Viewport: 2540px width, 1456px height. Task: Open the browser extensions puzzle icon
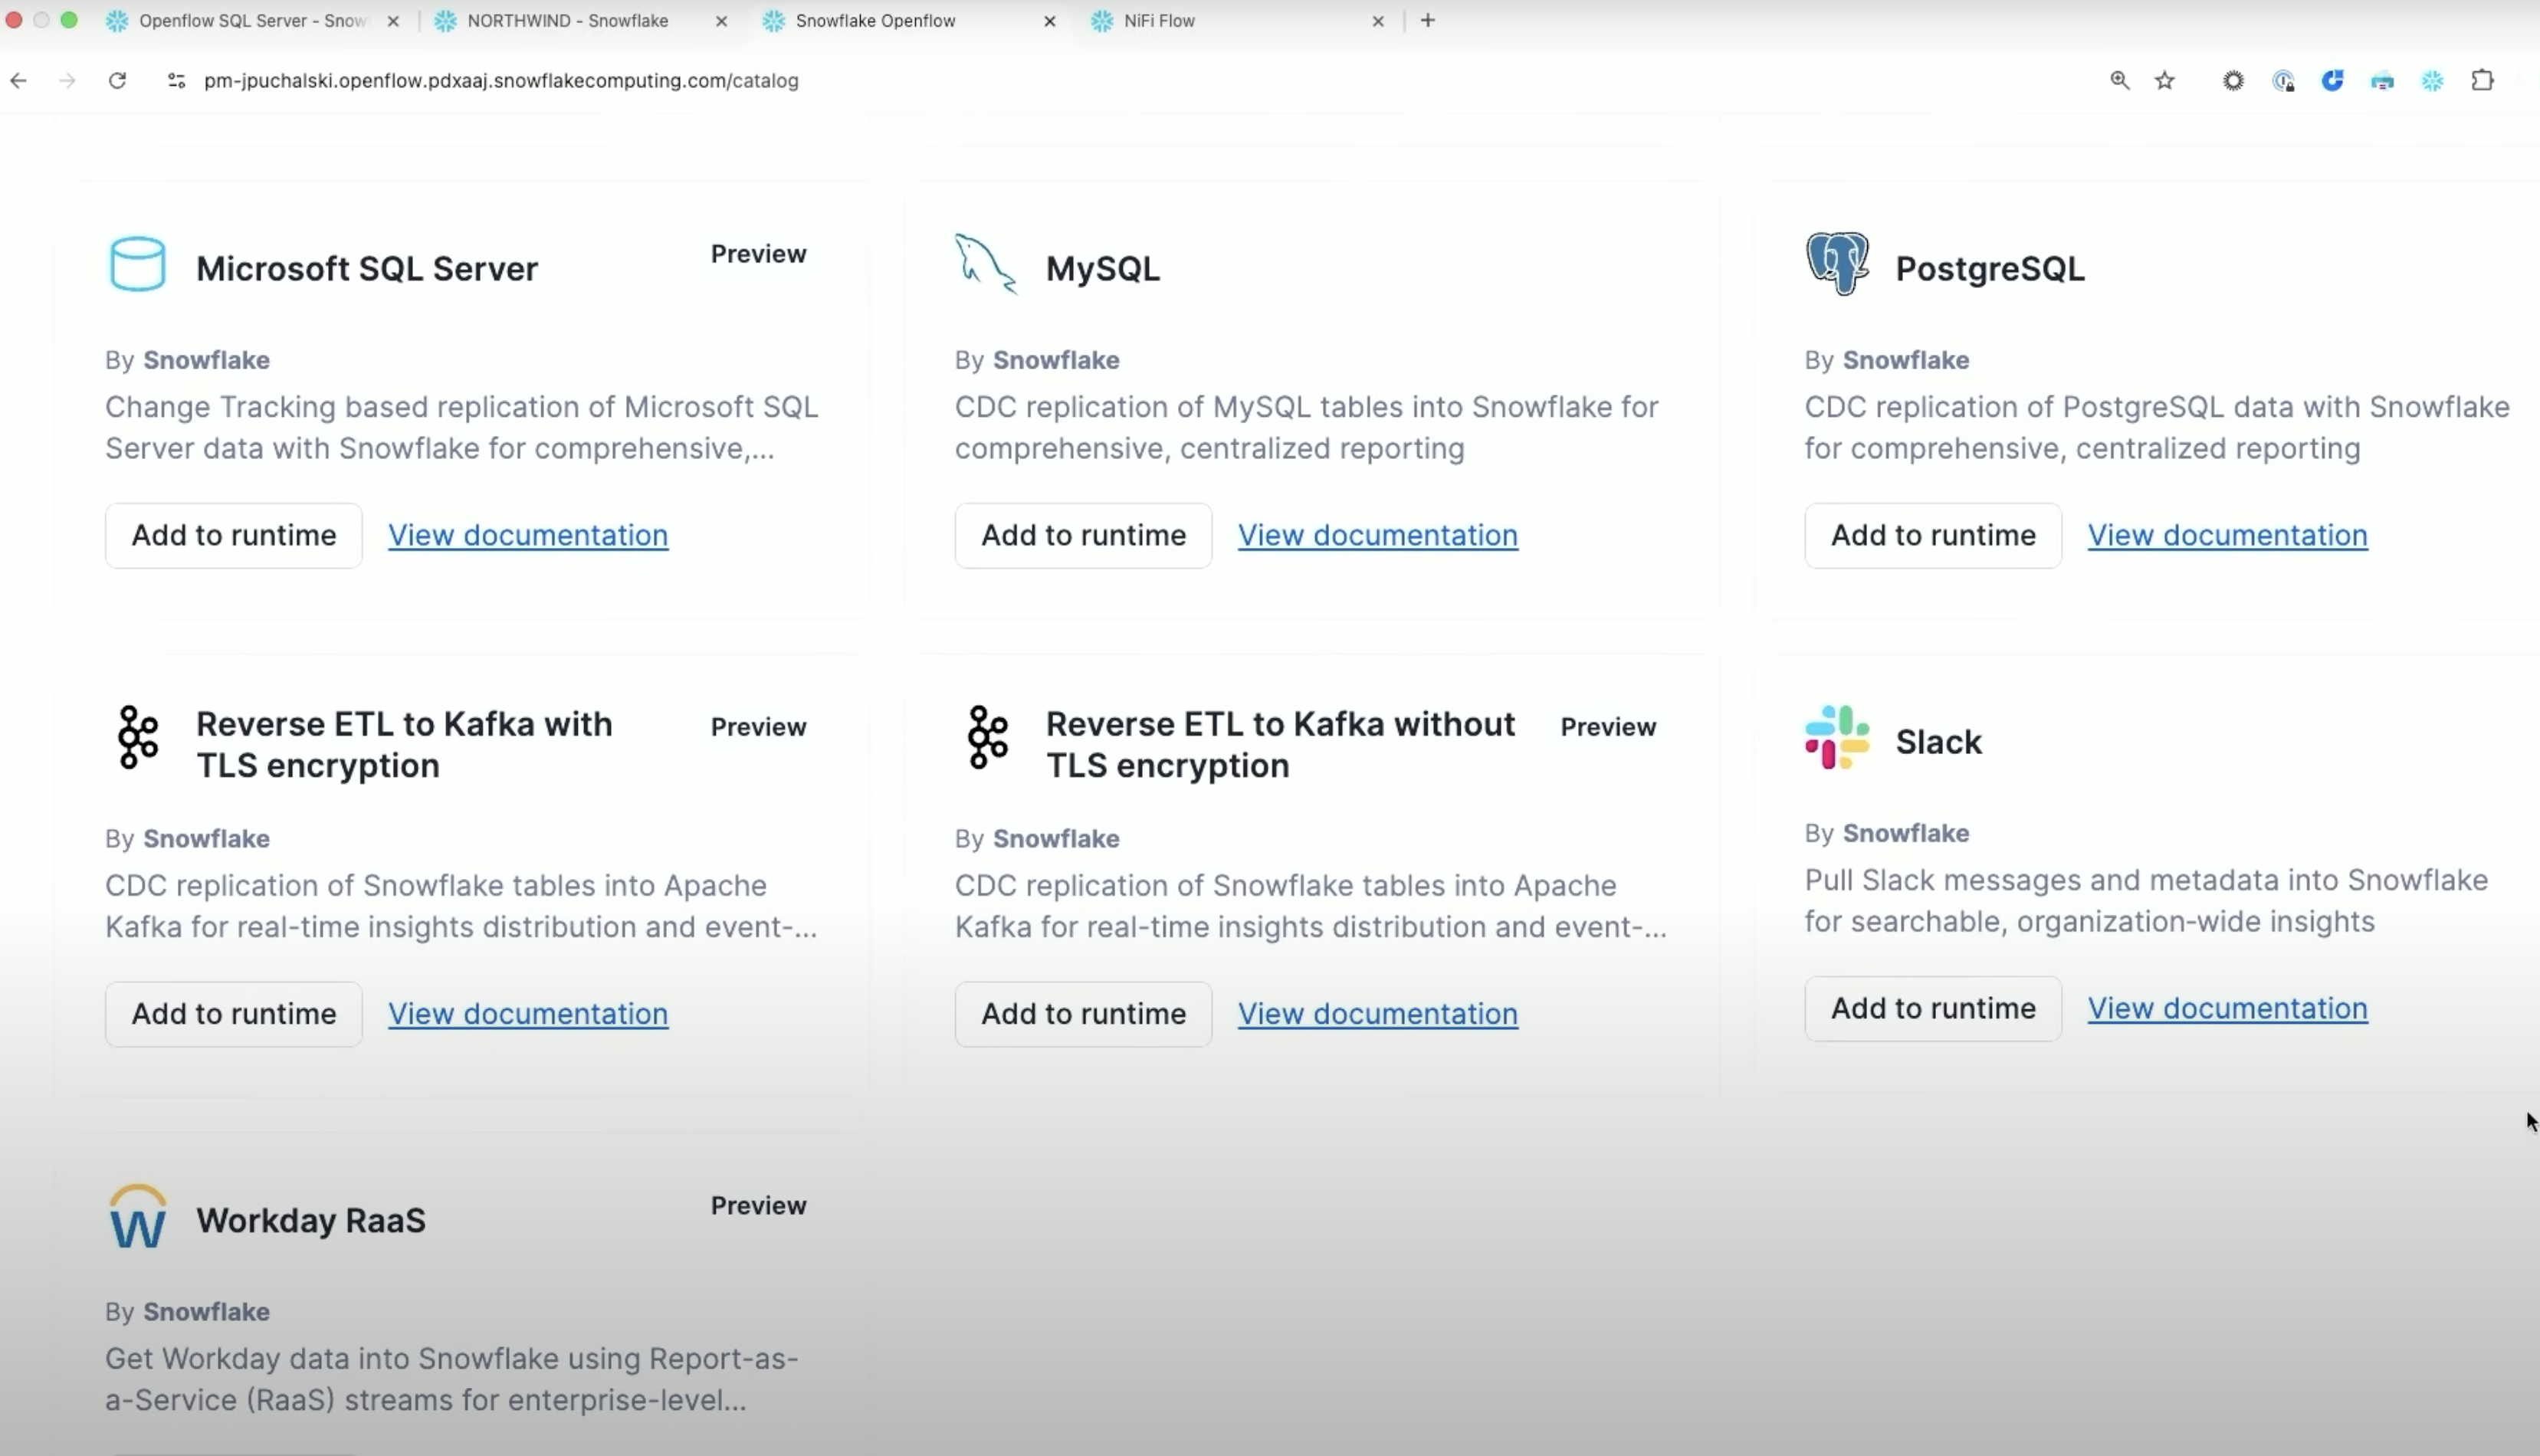click(x=2482, y=81)
